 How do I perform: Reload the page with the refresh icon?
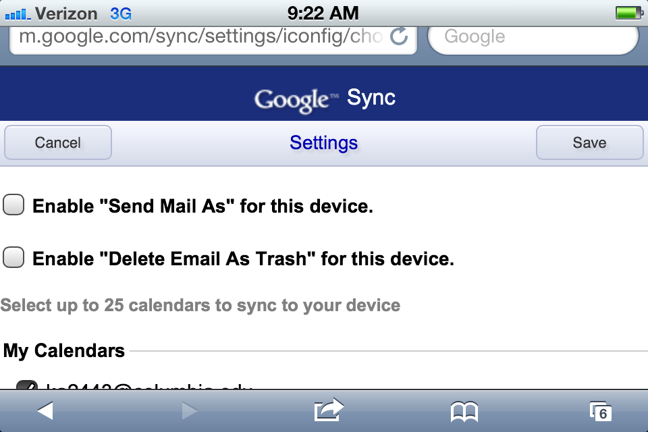(x=399, y=36)
